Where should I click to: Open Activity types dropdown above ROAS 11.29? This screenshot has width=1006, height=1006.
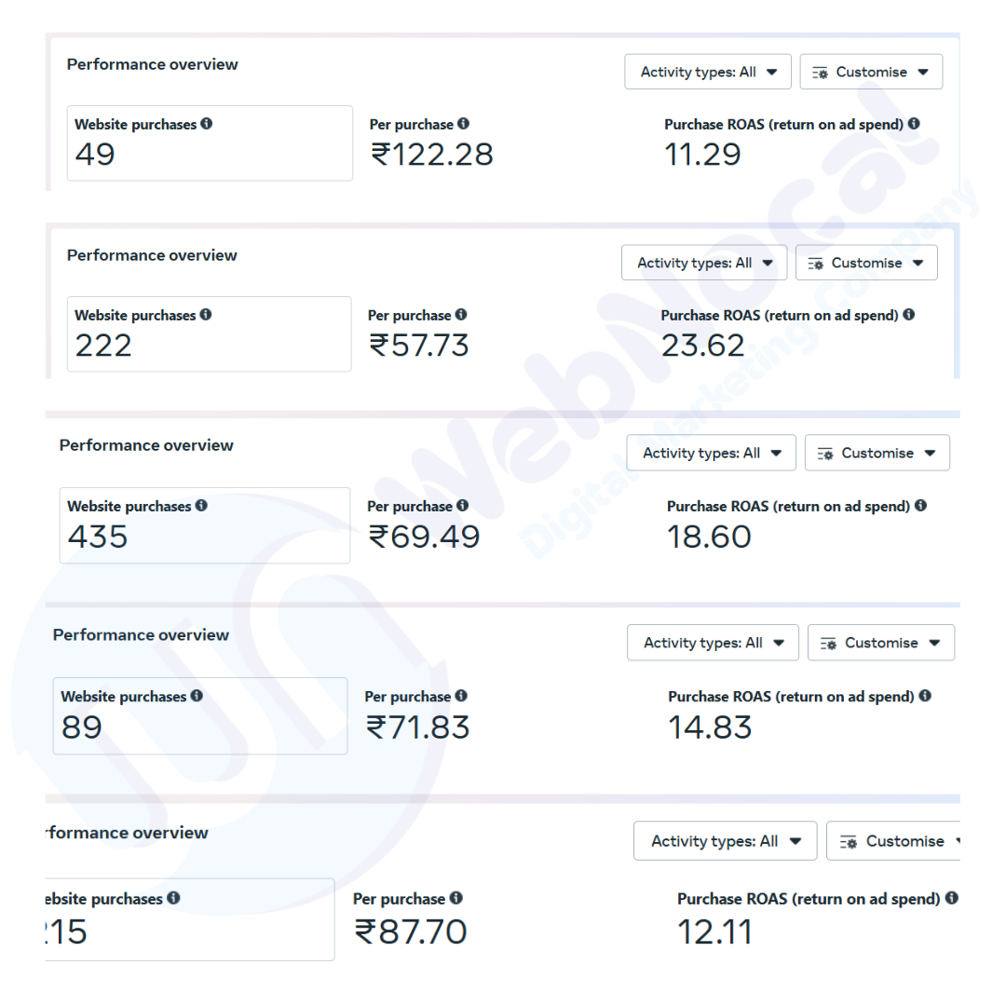708,72
